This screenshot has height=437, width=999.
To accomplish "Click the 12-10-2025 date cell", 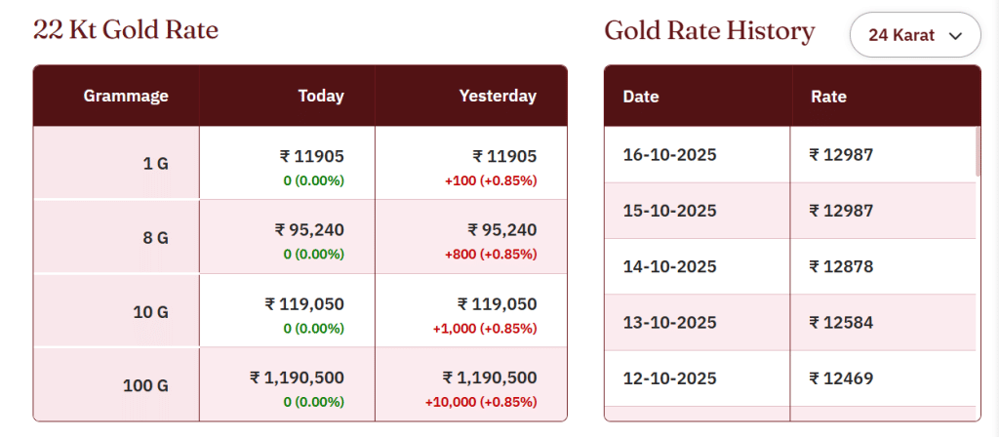I will [x=668, y=378].
